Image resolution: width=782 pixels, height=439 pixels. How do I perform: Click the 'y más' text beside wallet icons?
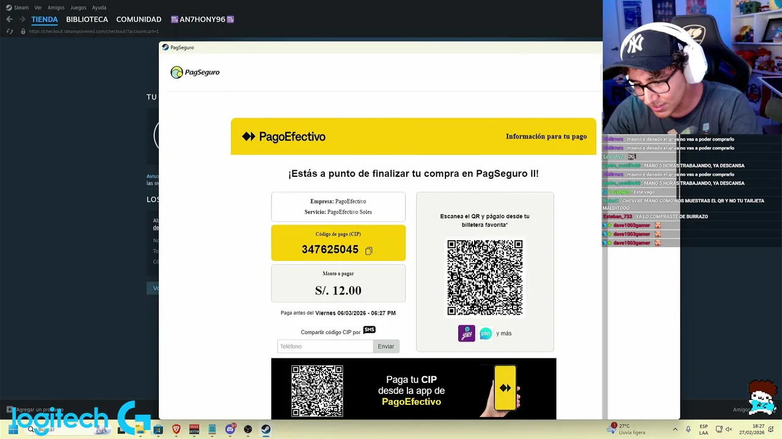(x=504, y=334)
